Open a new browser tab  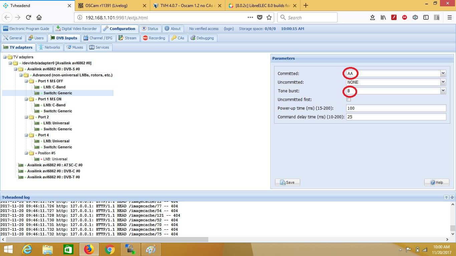[306, 5]
